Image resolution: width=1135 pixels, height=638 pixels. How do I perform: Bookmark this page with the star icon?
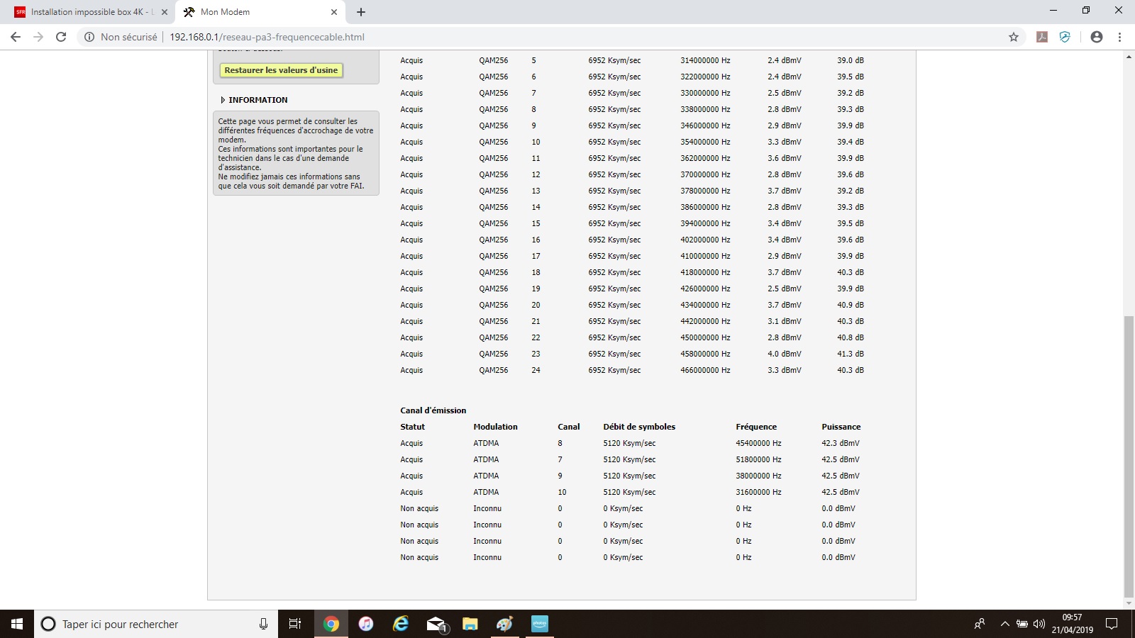tap(1014, 37)
